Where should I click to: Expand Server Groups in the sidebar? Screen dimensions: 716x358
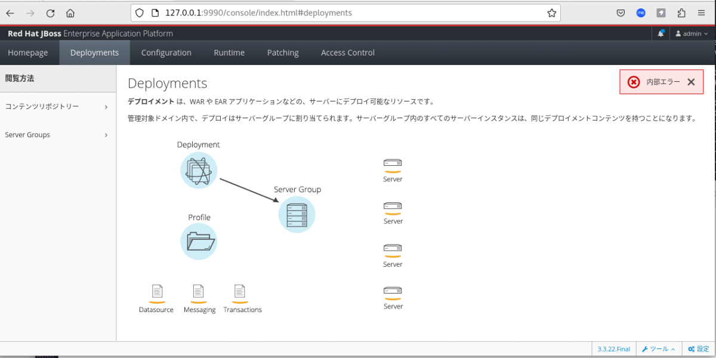point(57,135)
